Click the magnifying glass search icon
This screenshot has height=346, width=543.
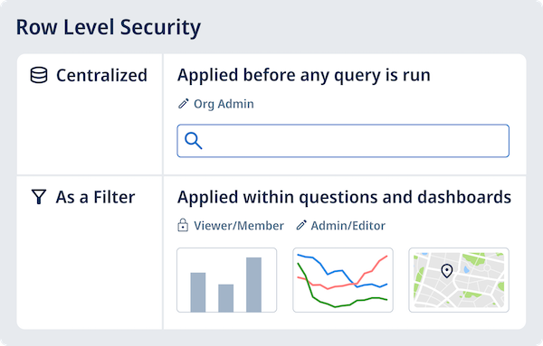(x=194, y=141)
